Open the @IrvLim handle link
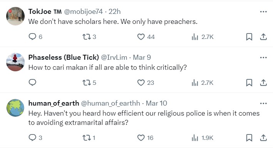Viewport: 273px width, 148px height. coord(114,57)
